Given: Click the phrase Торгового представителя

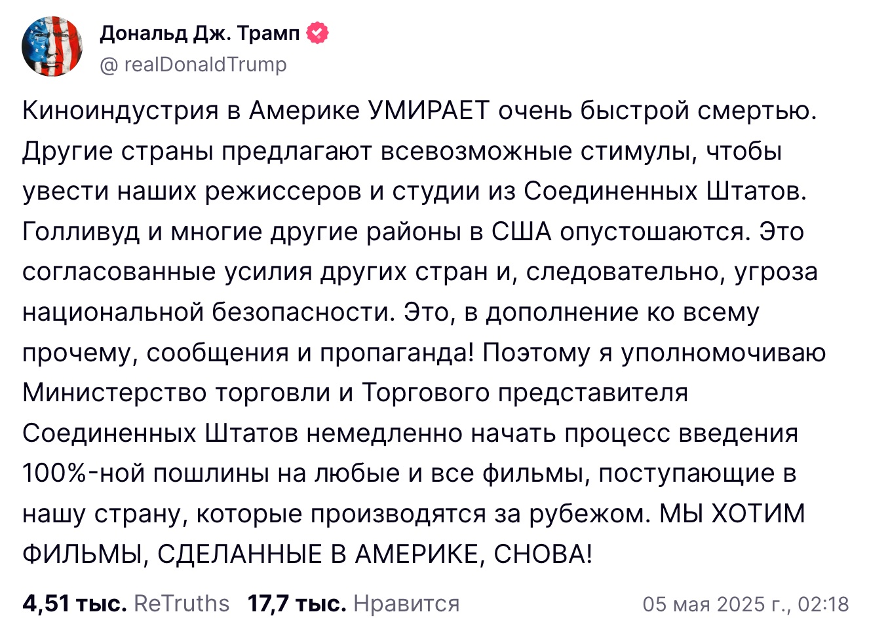Looking at the screenshot, I should click(x=525, y=393).
